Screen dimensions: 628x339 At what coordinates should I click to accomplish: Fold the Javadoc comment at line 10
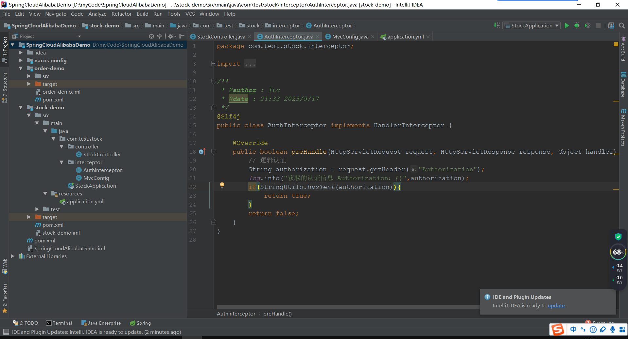[214, 81]
